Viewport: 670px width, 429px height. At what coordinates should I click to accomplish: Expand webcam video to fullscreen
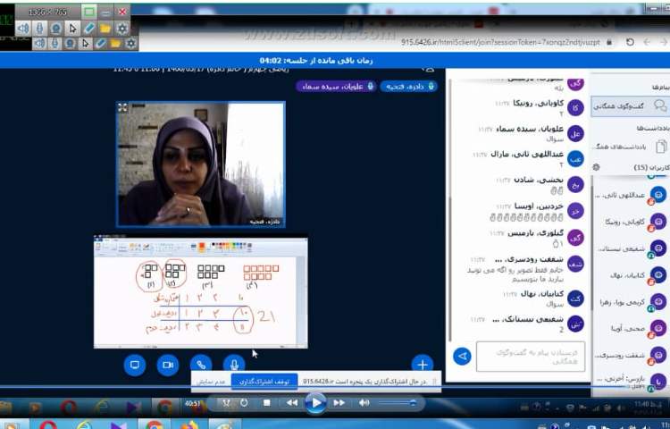[x=123, y=108]
